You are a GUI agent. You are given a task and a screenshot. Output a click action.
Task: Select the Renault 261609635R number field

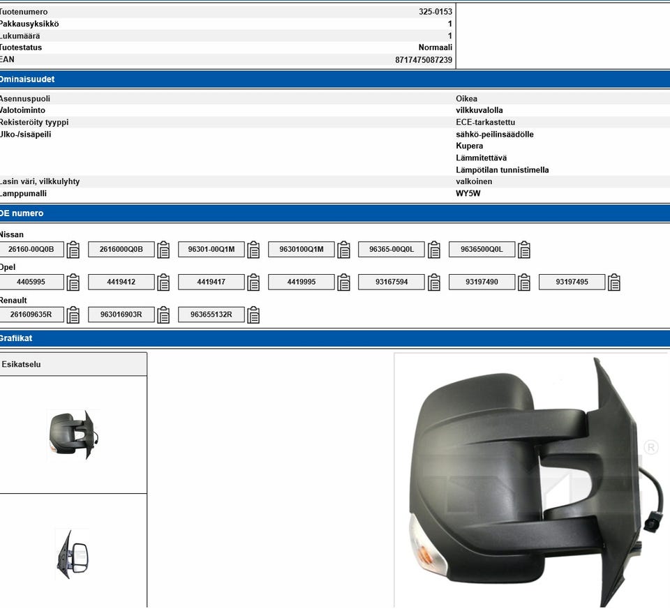[31, 315]
